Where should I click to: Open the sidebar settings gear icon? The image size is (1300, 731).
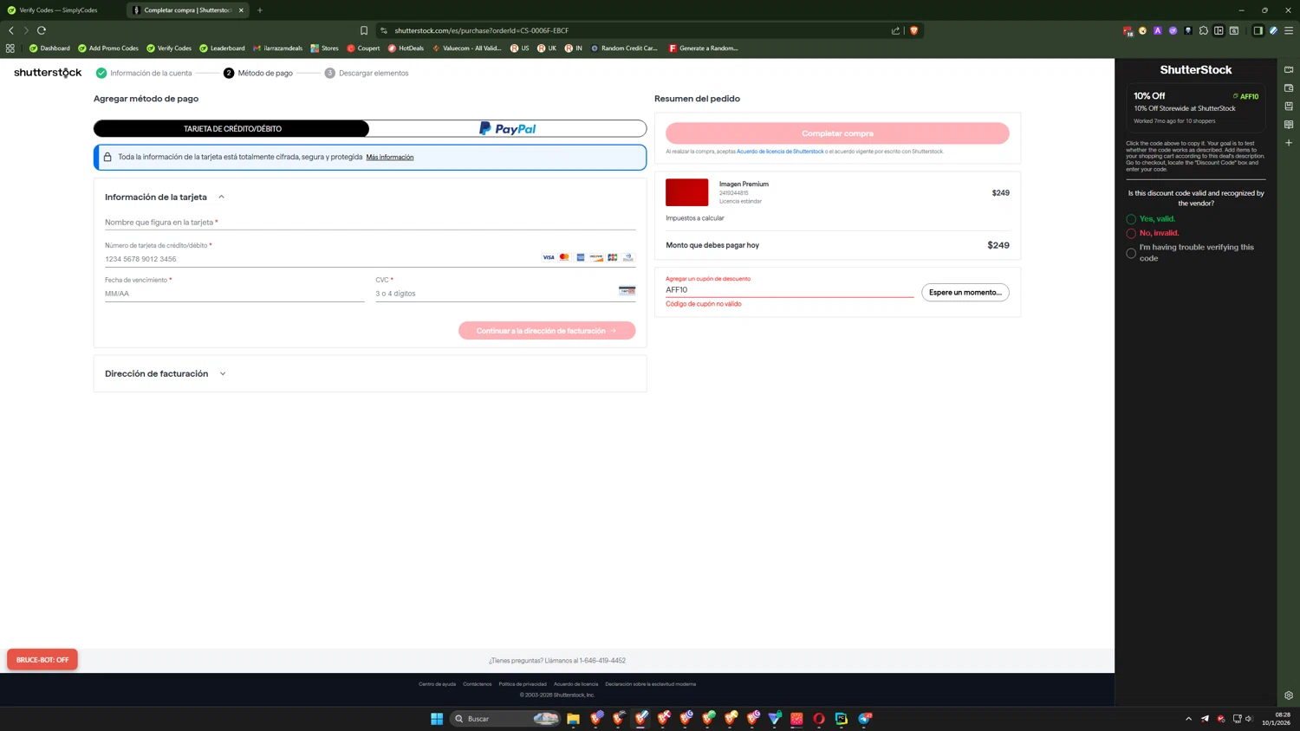click(1289, 695)
